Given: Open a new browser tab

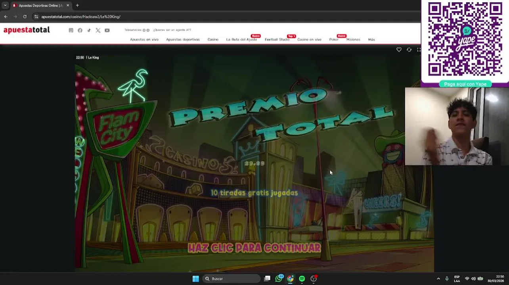Looking at the screenshot, I should click(77, 6).
